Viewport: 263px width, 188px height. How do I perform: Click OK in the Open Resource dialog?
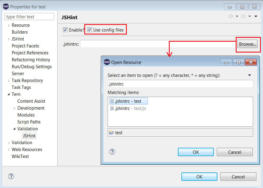coord(196,152)
